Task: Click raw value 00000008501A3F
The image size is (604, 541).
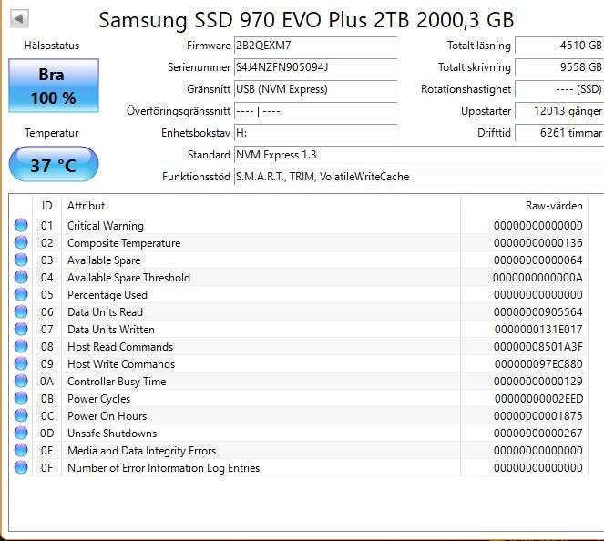Action: point(538,347)
